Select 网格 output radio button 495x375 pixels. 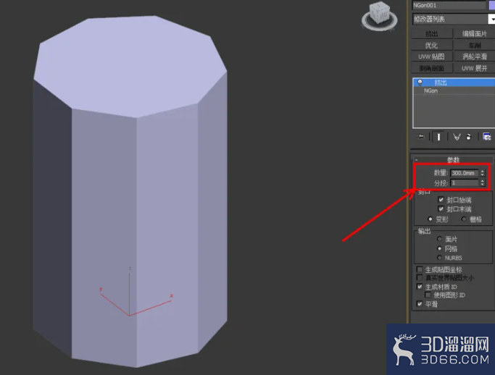439,248
